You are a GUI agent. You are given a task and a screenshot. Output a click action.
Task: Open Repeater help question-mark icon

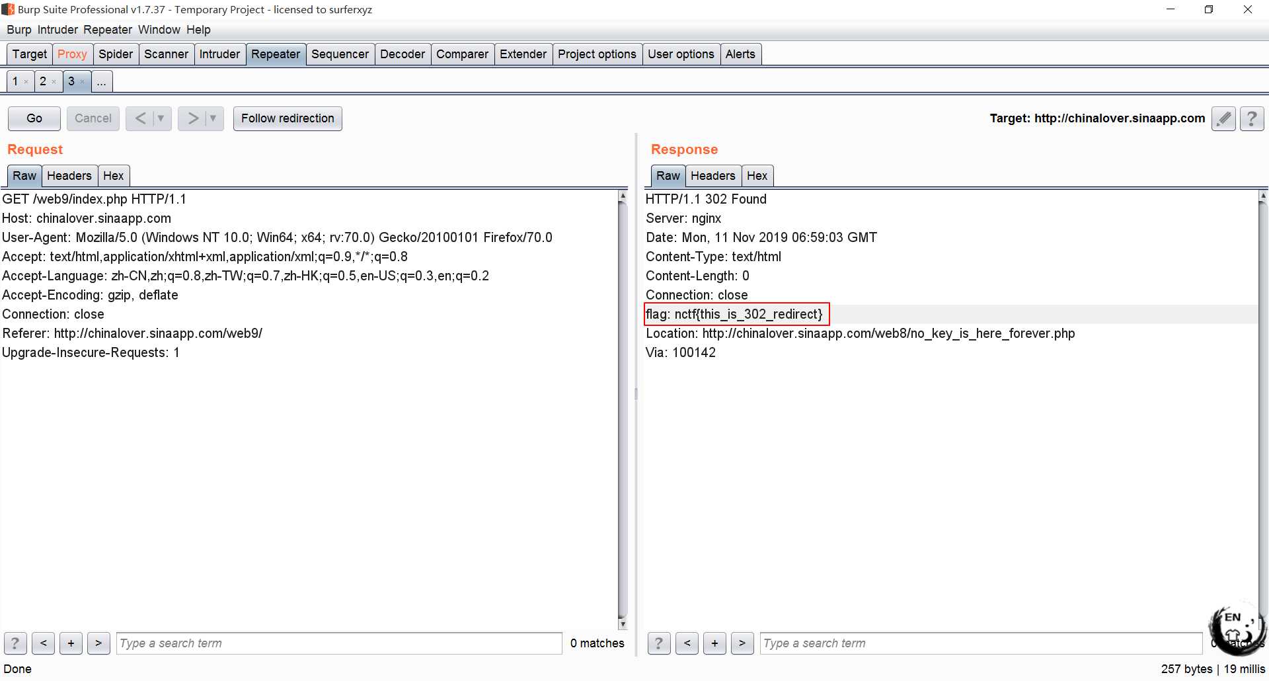point(1252,118)
